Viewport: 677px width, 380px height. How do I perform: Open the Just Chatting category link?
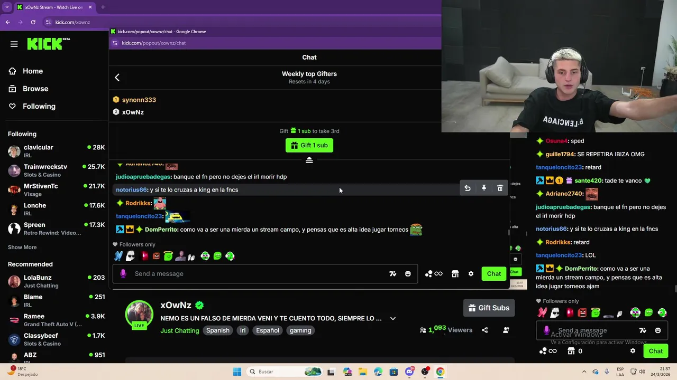pos(180,330)
